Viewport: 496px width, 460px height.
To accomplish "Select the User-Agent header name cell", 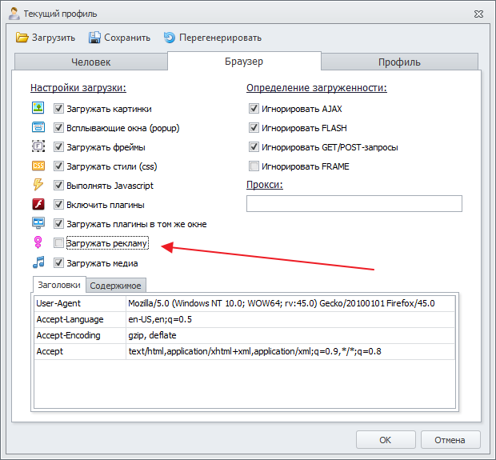I will pos(80,303).
